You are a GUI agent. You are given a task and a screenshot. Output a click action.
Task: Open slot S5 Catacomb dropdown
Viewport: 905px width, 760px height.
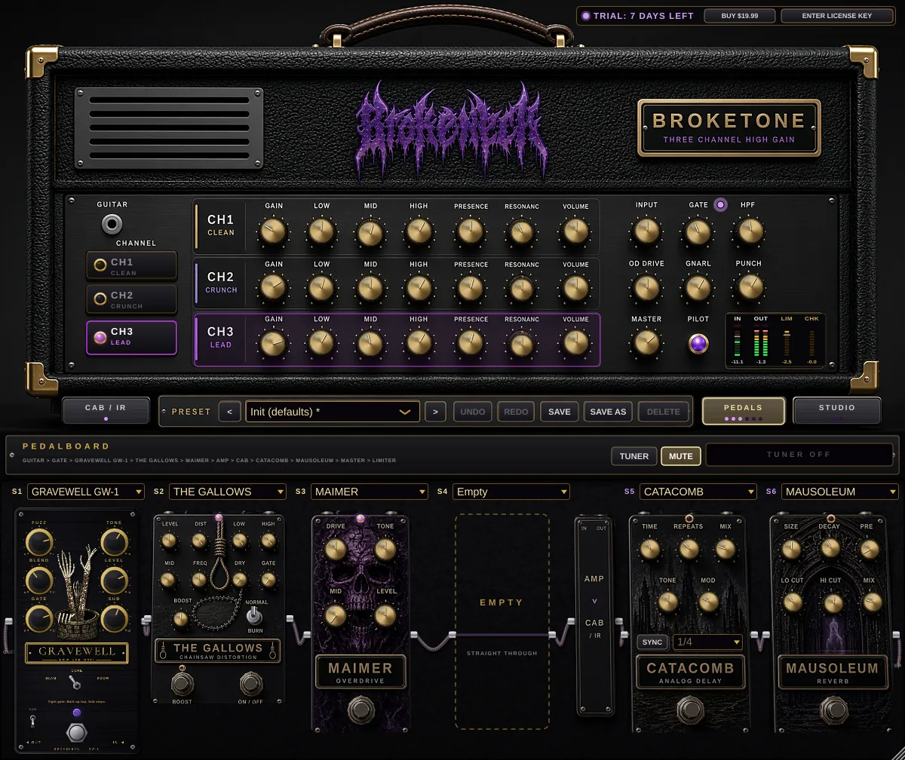(x=698, y=492)
